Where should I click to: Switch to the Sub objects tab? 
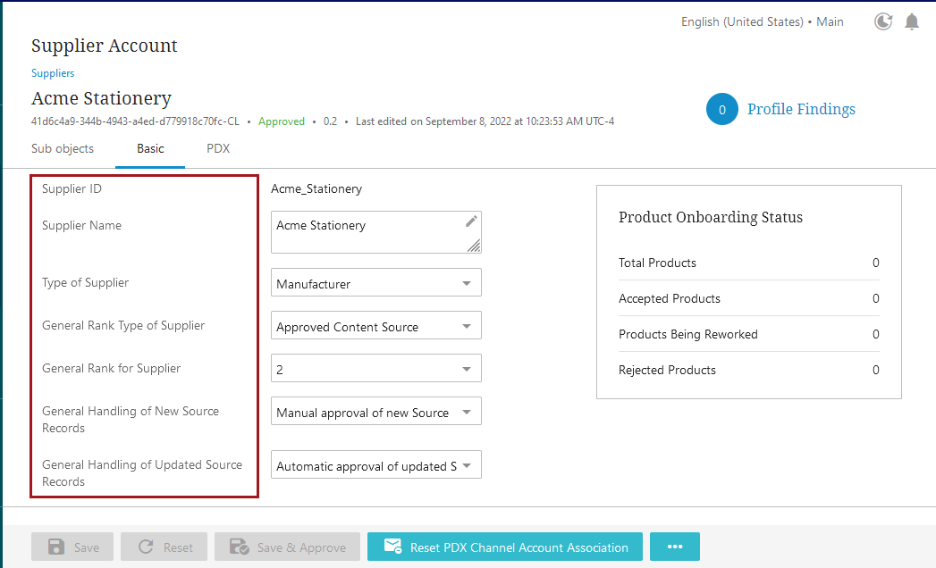63,149
